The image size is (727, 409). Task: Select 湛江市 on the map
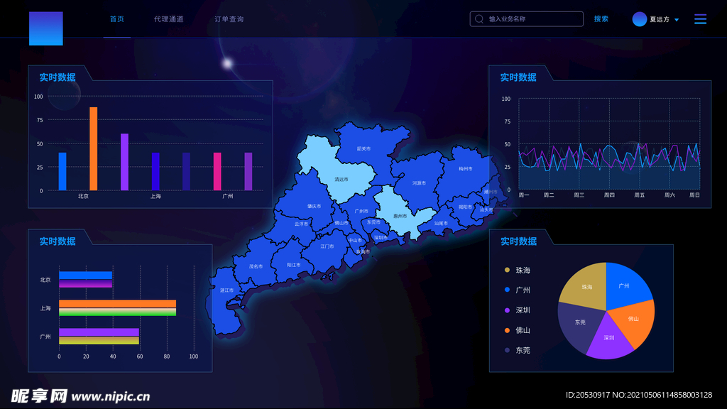coord(226,290)
